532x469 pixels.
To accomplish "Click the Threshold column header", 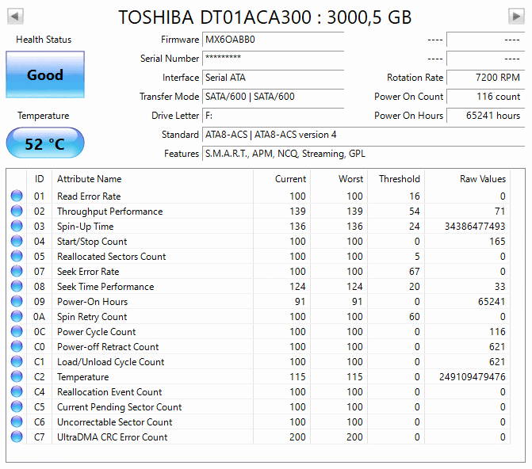I will coord(396,179).
